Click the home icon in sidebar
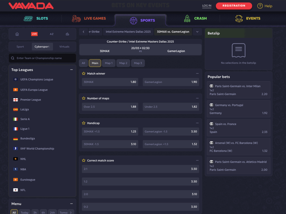 17,34
